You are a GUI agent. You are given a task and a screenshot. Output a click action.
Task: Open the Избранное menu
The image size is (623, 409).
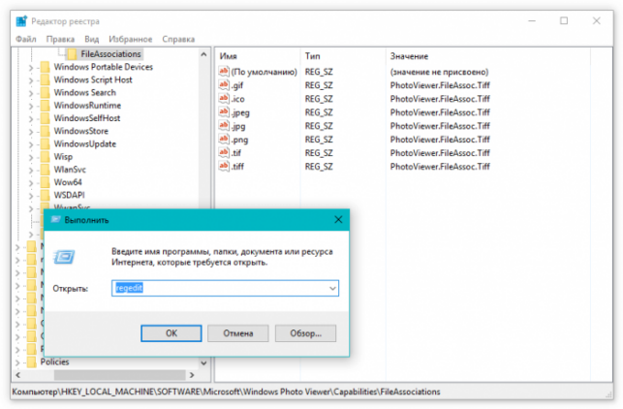[x=131, y=39]
